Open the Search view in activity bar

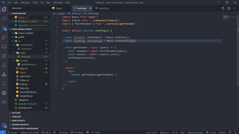pyautogui.click(x=4, y=19)
